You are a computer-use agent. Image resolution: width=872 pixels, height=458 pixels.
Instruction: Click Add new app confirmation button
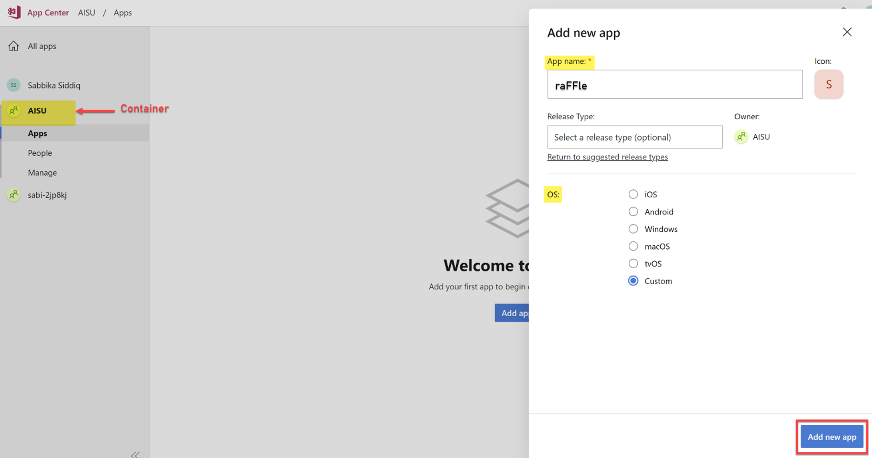[x=832, y=436]
